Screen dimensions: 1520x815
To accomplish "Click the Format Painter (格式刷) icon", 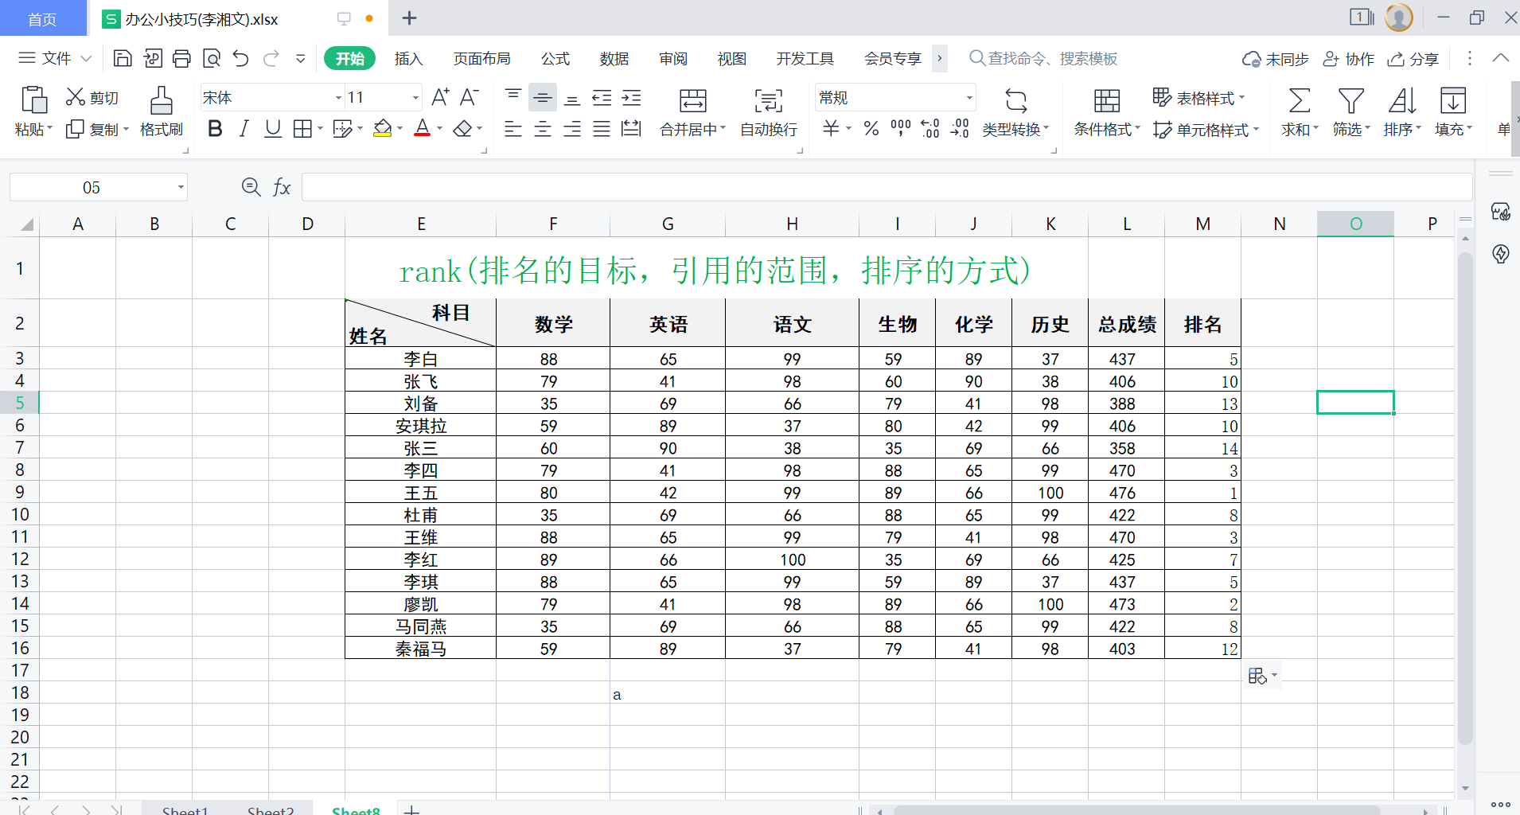I will pos(161,101).
